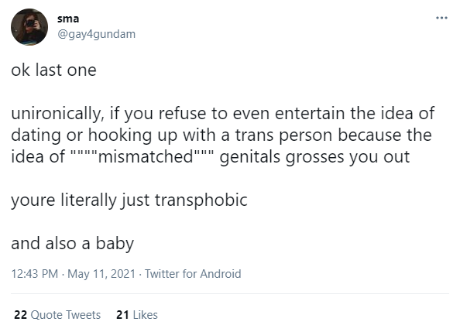Viewport: 460px width, 332px height.
Task: Click the May 11, 2021 date
Action: tap(101, 274)
